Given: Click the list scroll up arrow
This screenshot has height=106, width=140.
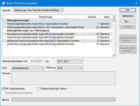Looking at the screenshot, I should [x=114, y=17].
